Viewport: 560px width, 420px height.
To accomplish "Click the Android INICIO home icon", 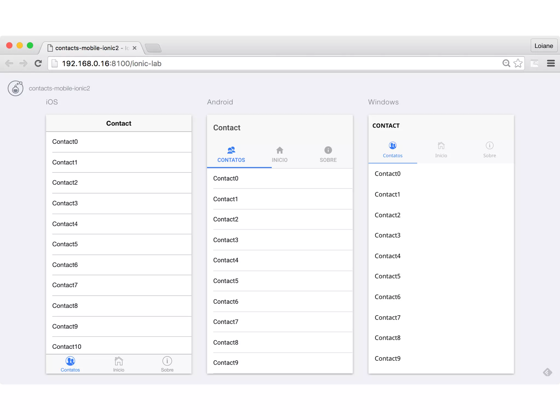I will tap(279, 150).
